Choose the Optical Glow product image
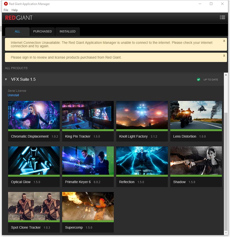230x237 pixels. pos(34,161)
